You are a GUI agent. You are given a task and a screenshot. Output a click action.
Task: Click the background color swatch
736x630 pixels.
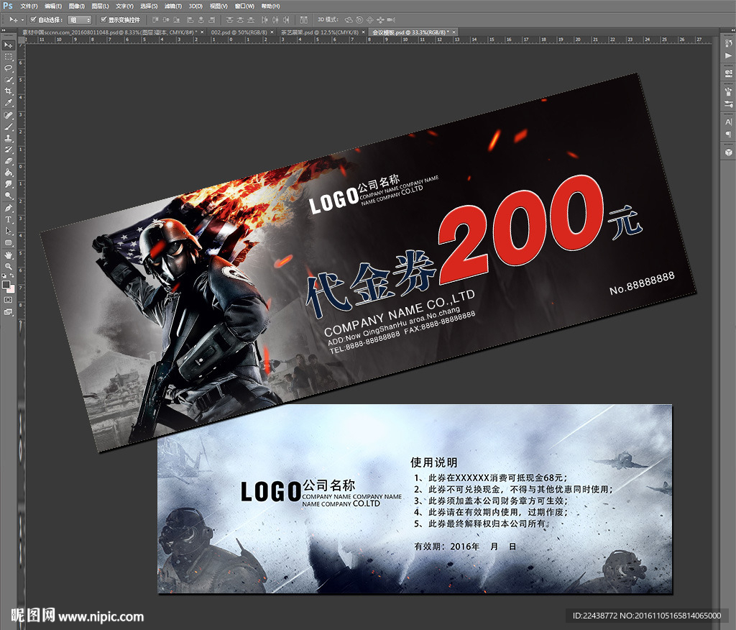point(11,289)
